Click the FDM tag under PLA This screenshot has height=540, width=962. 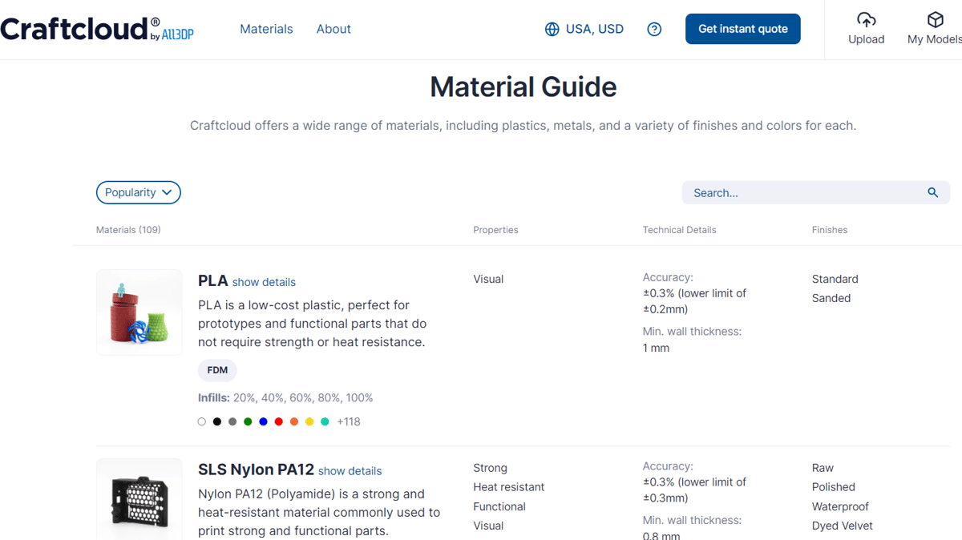click(217, 370)
